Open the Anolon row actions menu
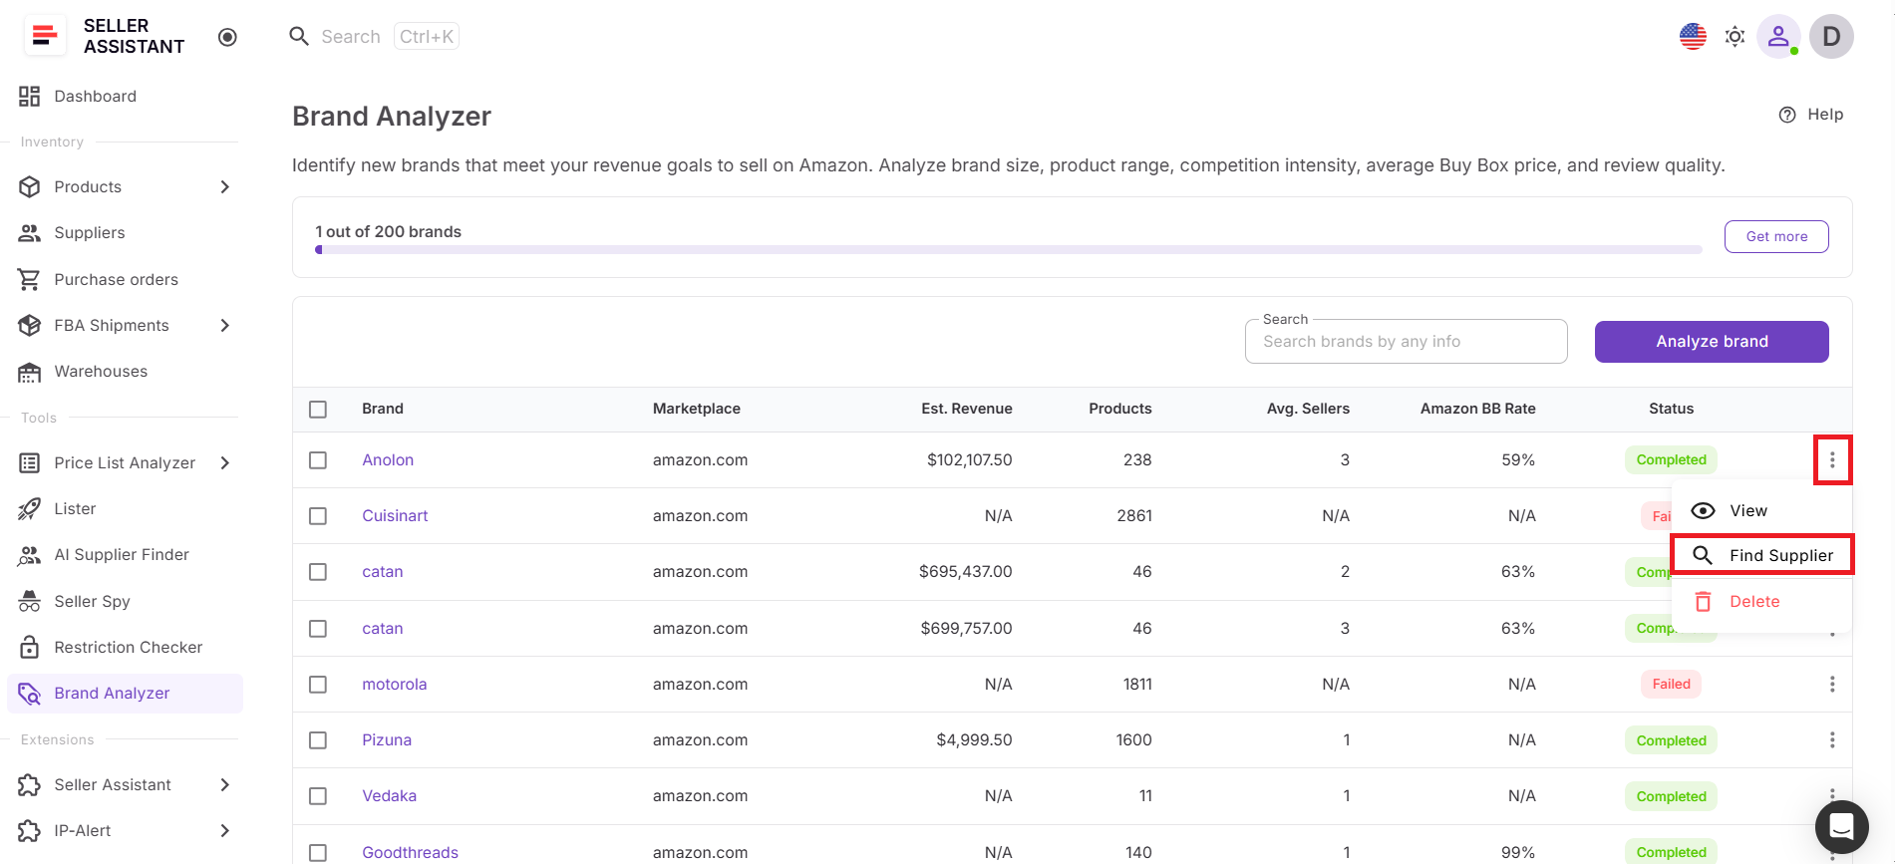The height and width of the screenshot is (864, 1895). [x=1832, y=459]
